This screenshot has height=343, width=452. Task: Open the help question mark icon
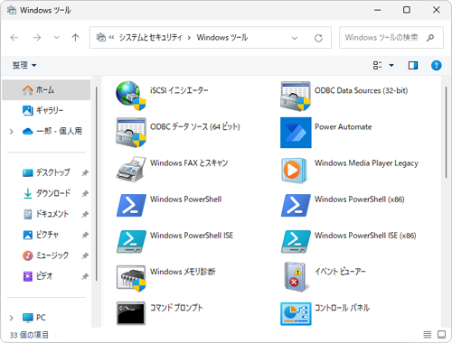[437, 65]
